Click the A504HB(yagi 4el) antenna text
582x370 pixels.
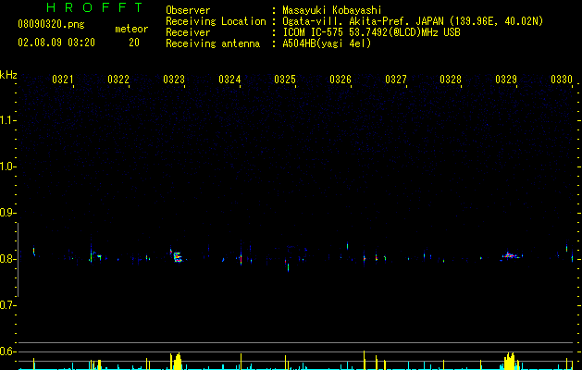(x=327, y=43)
